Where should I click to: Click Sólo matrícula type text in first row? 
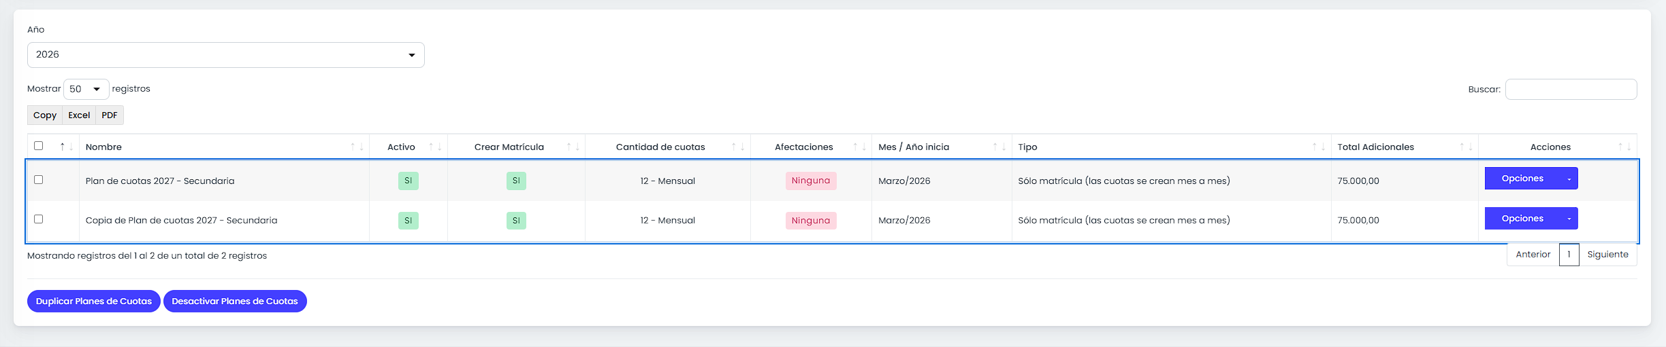click(x=1124, y=181)
